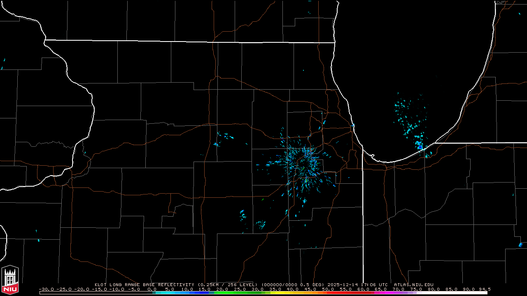The height and width of the screenshot is (296, 527).
Task: Click the bright blue echo on Lake Michigan's southeast shore
Action: pos(420,145)
